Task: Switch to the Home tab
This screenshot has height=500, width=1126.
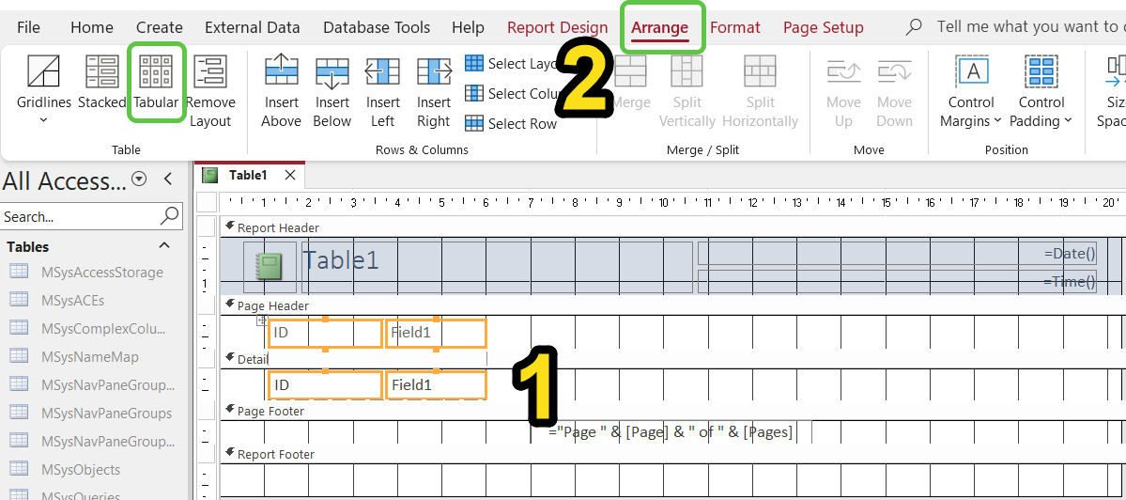Action: click(92, 27)
